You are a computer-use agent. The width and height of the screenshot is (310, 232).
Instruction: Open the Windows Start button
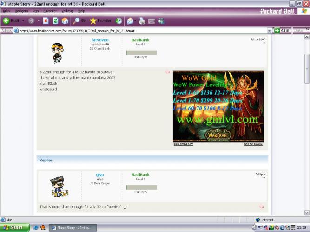pyautogui.click(x=15, y=227)
